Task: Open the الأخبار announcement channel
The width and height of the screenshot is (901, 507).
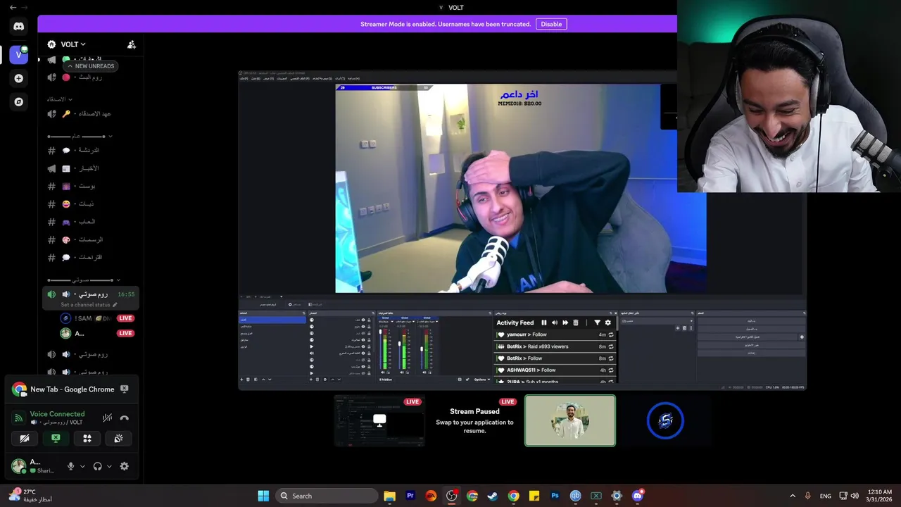Action: [90, 168]
